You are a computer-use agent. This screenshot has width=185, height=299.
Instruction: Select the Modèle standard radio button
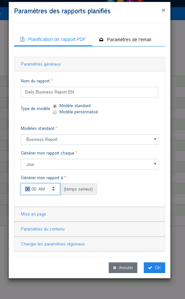coord(55,106)
